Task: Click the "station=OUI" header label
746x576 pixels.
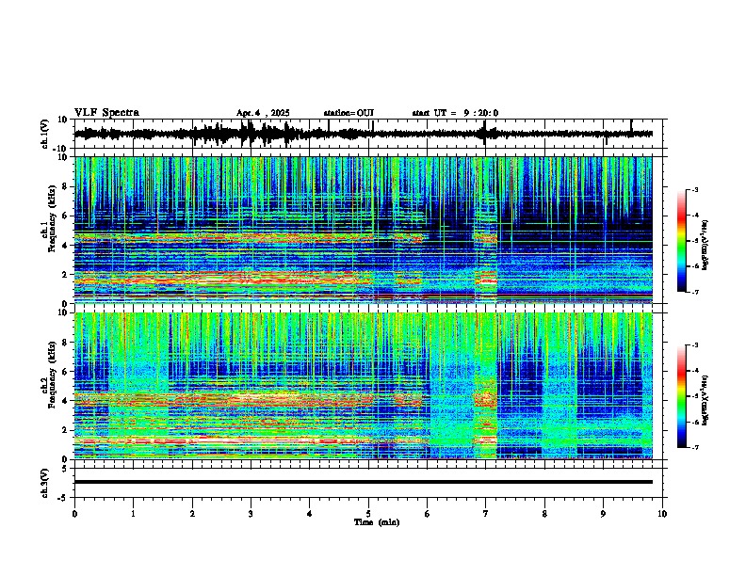Action: 349,113
